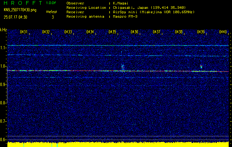Select the 0.9 kHz axis tick label
Viewport: 232px width, 147px height.
coord(3,85)
